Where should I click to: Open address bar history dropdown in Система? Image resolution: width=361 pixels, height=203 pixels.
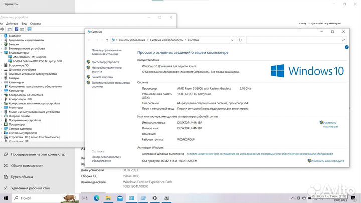(232, 40)
